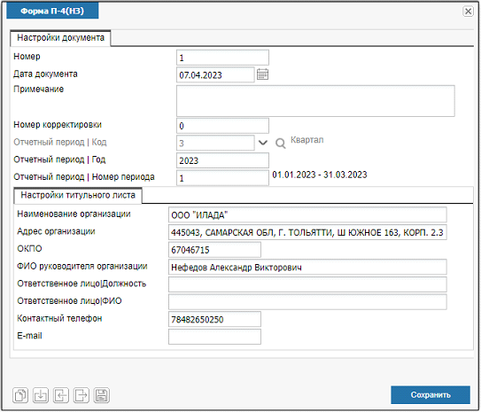Click the Отчетный период Год field
Screen dimensions: 481x412
(x=222, y=160)
